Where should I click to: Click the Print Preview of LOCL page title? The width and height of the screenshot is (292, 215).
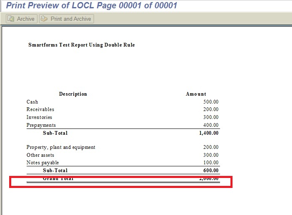coord(92,5)
